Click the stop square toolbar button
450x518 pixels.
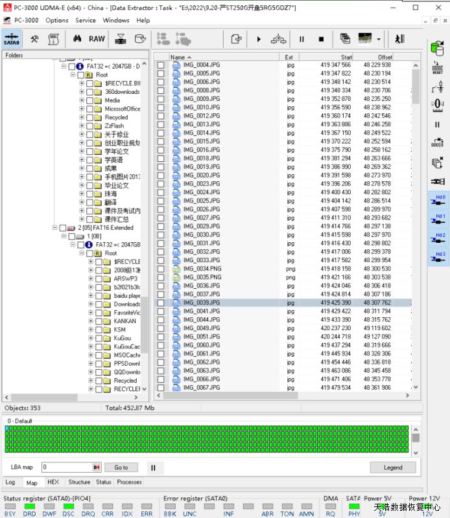321,39
